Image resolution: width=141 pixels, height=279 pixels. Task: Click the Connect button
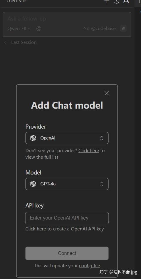67,253
